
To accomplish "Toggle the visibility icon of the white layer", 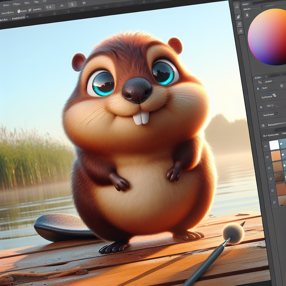I will tap(266, 146).
